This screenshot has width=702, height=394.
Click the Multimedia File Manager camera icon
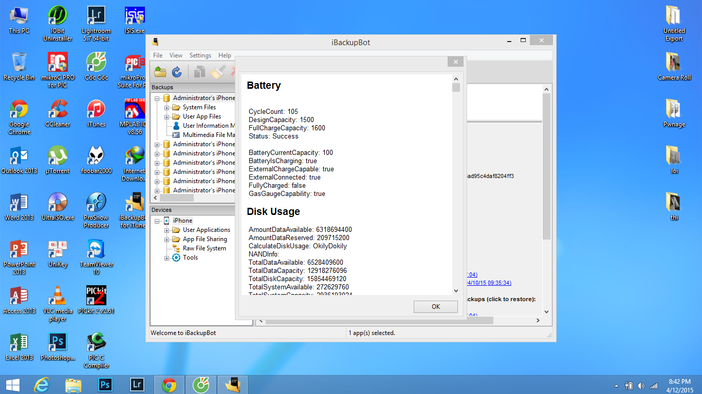point(176,135)
